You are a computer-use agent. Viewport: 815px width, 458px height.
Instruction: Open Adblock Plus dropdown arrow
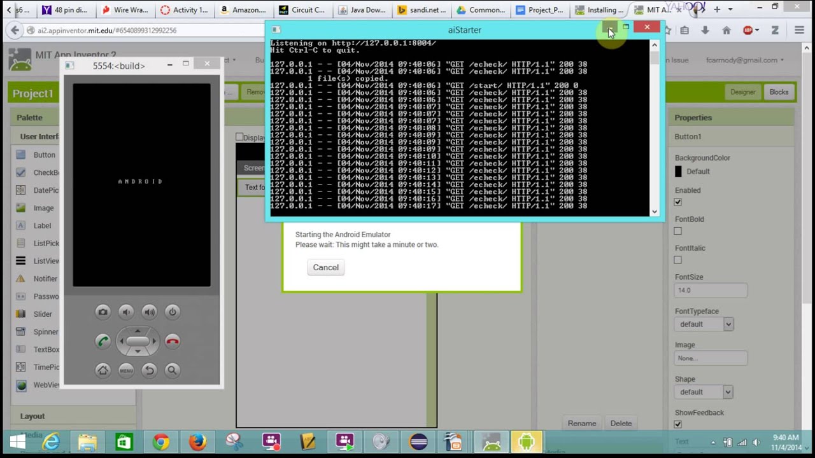[x=756, y=30]
